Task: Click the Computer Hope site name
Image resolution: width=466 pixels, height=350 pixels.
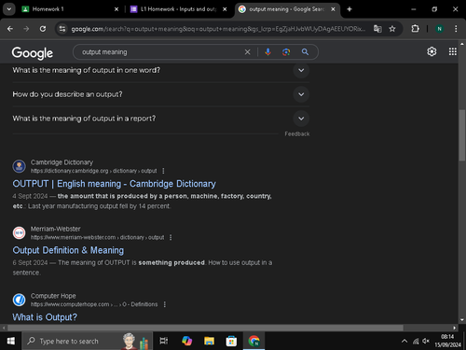Action: point(53,296)
